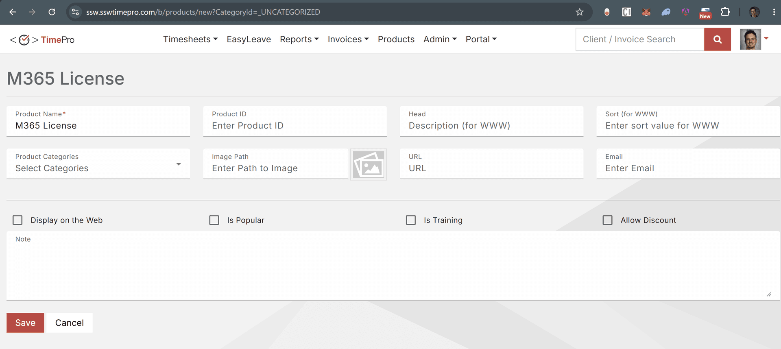Focus the Product Name field
The width and height of the screenshot is (781, 349).
coord(98,121)
